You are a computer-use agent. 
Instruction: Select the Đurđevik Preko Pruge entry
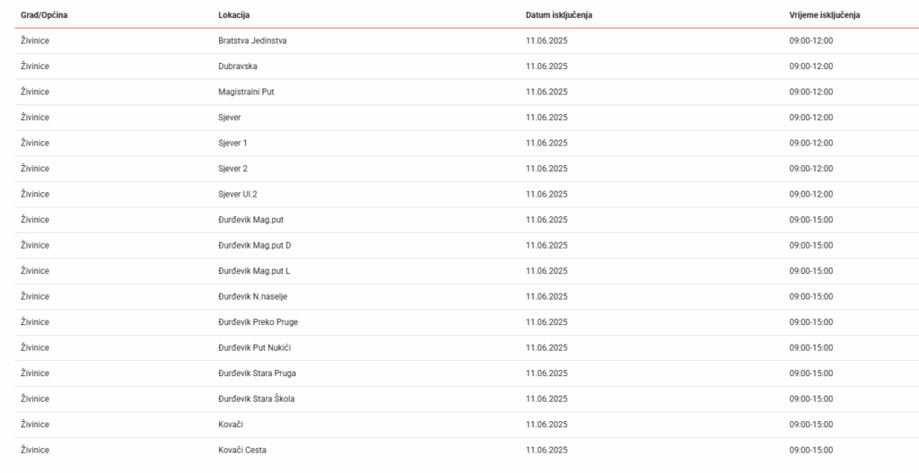tap(258, 322)
